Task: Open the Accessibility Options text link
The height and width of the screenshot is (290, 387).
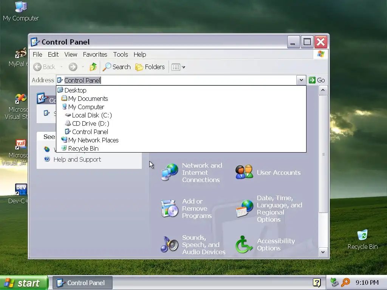Action: coord(276,244)
